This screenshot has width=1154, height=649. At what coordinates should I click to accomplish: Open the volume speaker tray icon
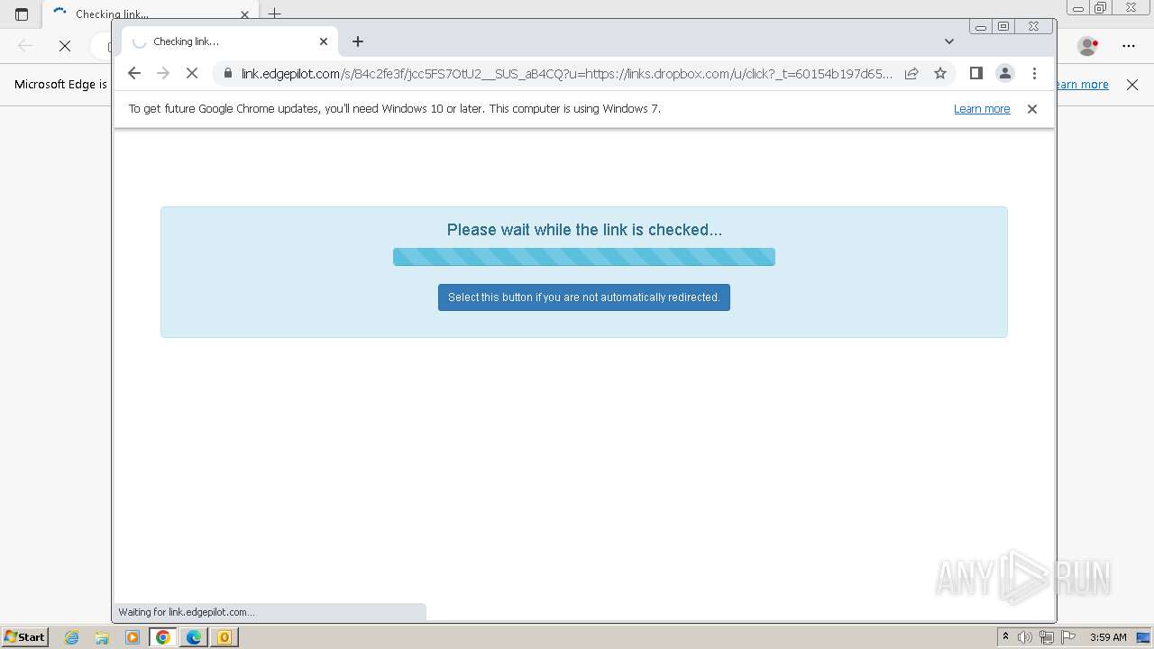coord(1025,637)
